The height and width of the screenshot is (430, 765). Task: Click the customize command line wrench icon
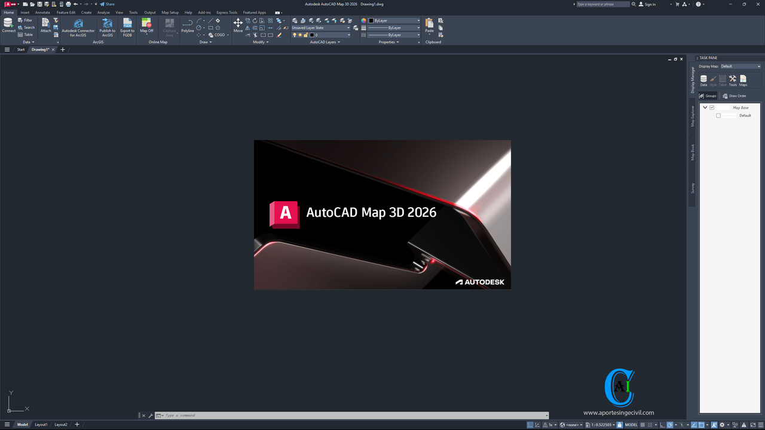coord(151,416)
